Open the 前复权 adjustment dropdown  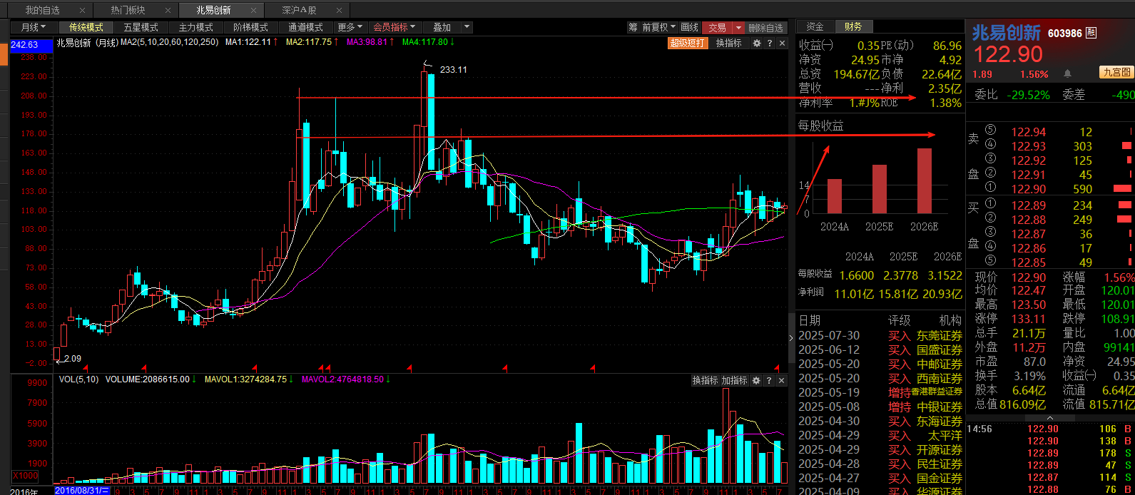(658, 27)
